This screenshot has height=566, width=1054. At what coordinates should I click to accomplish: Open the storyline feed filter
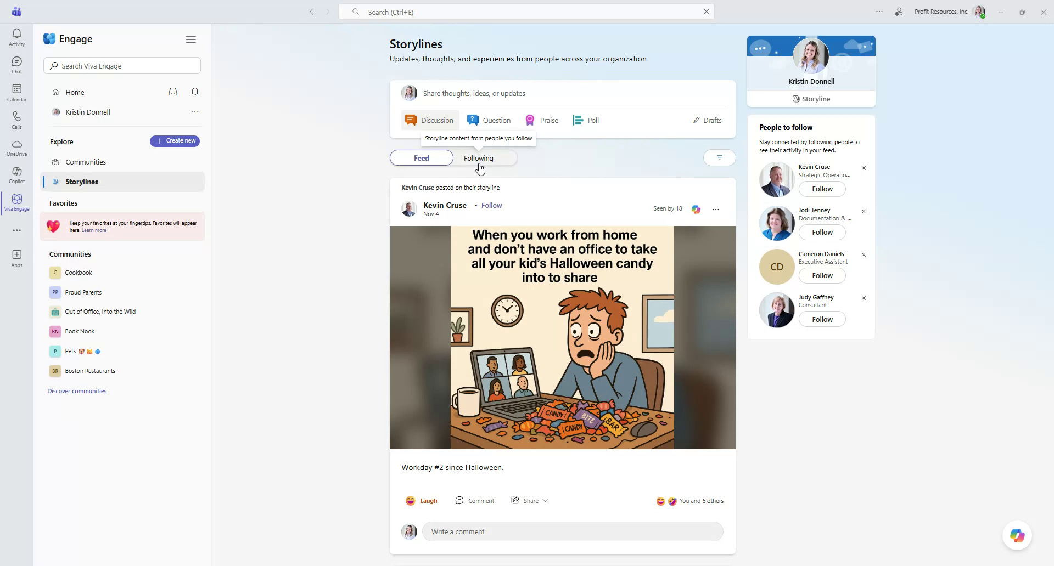(x=719, y=157)
